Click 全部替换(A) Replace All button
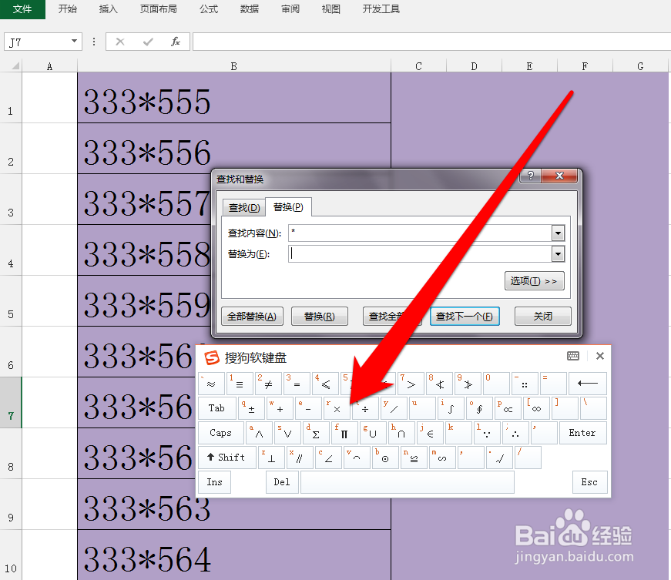The image size is (671, 580). tap(252, 316)
